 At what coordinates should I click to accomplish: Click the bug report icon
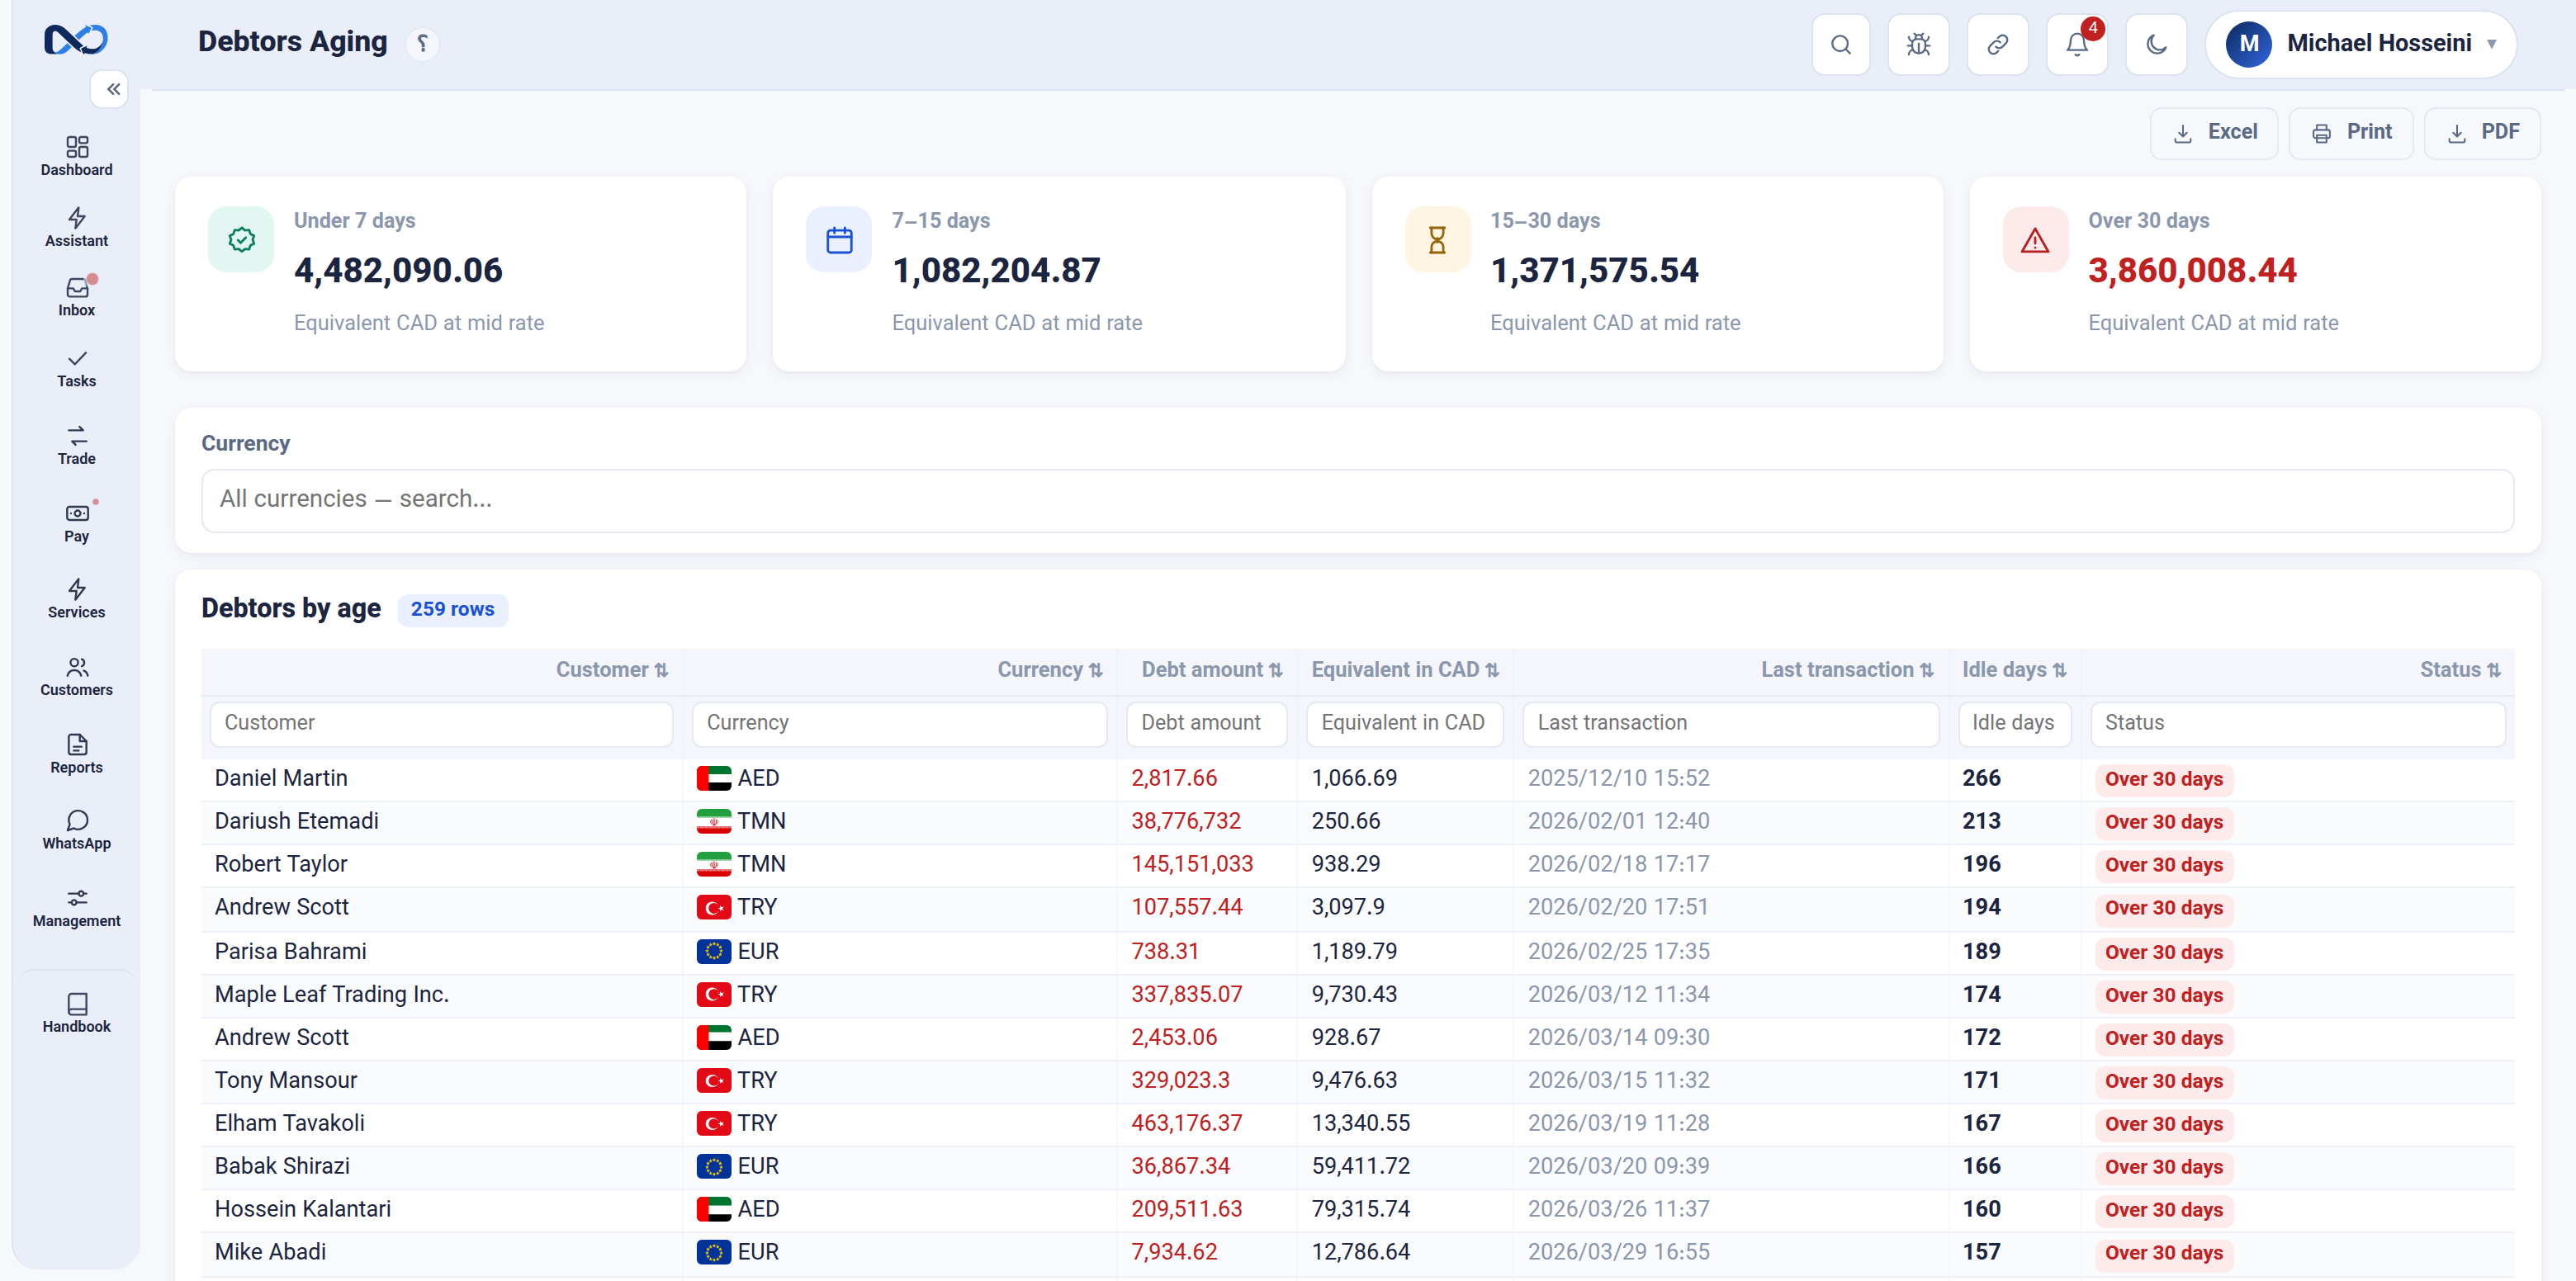(1918, 44)
